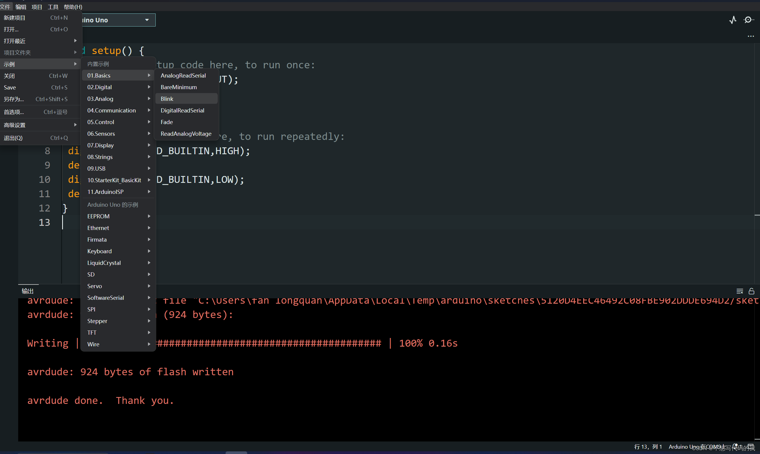Choose 新建项目 from File menu

[40, 18]
